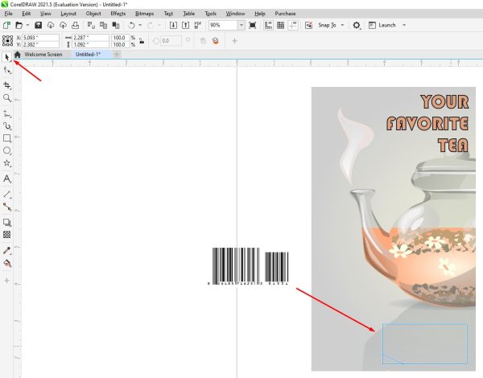This screenshot has height=378, width=483.
Task: Select the Transparency checkerboard tool
Action: coord(7,235)
